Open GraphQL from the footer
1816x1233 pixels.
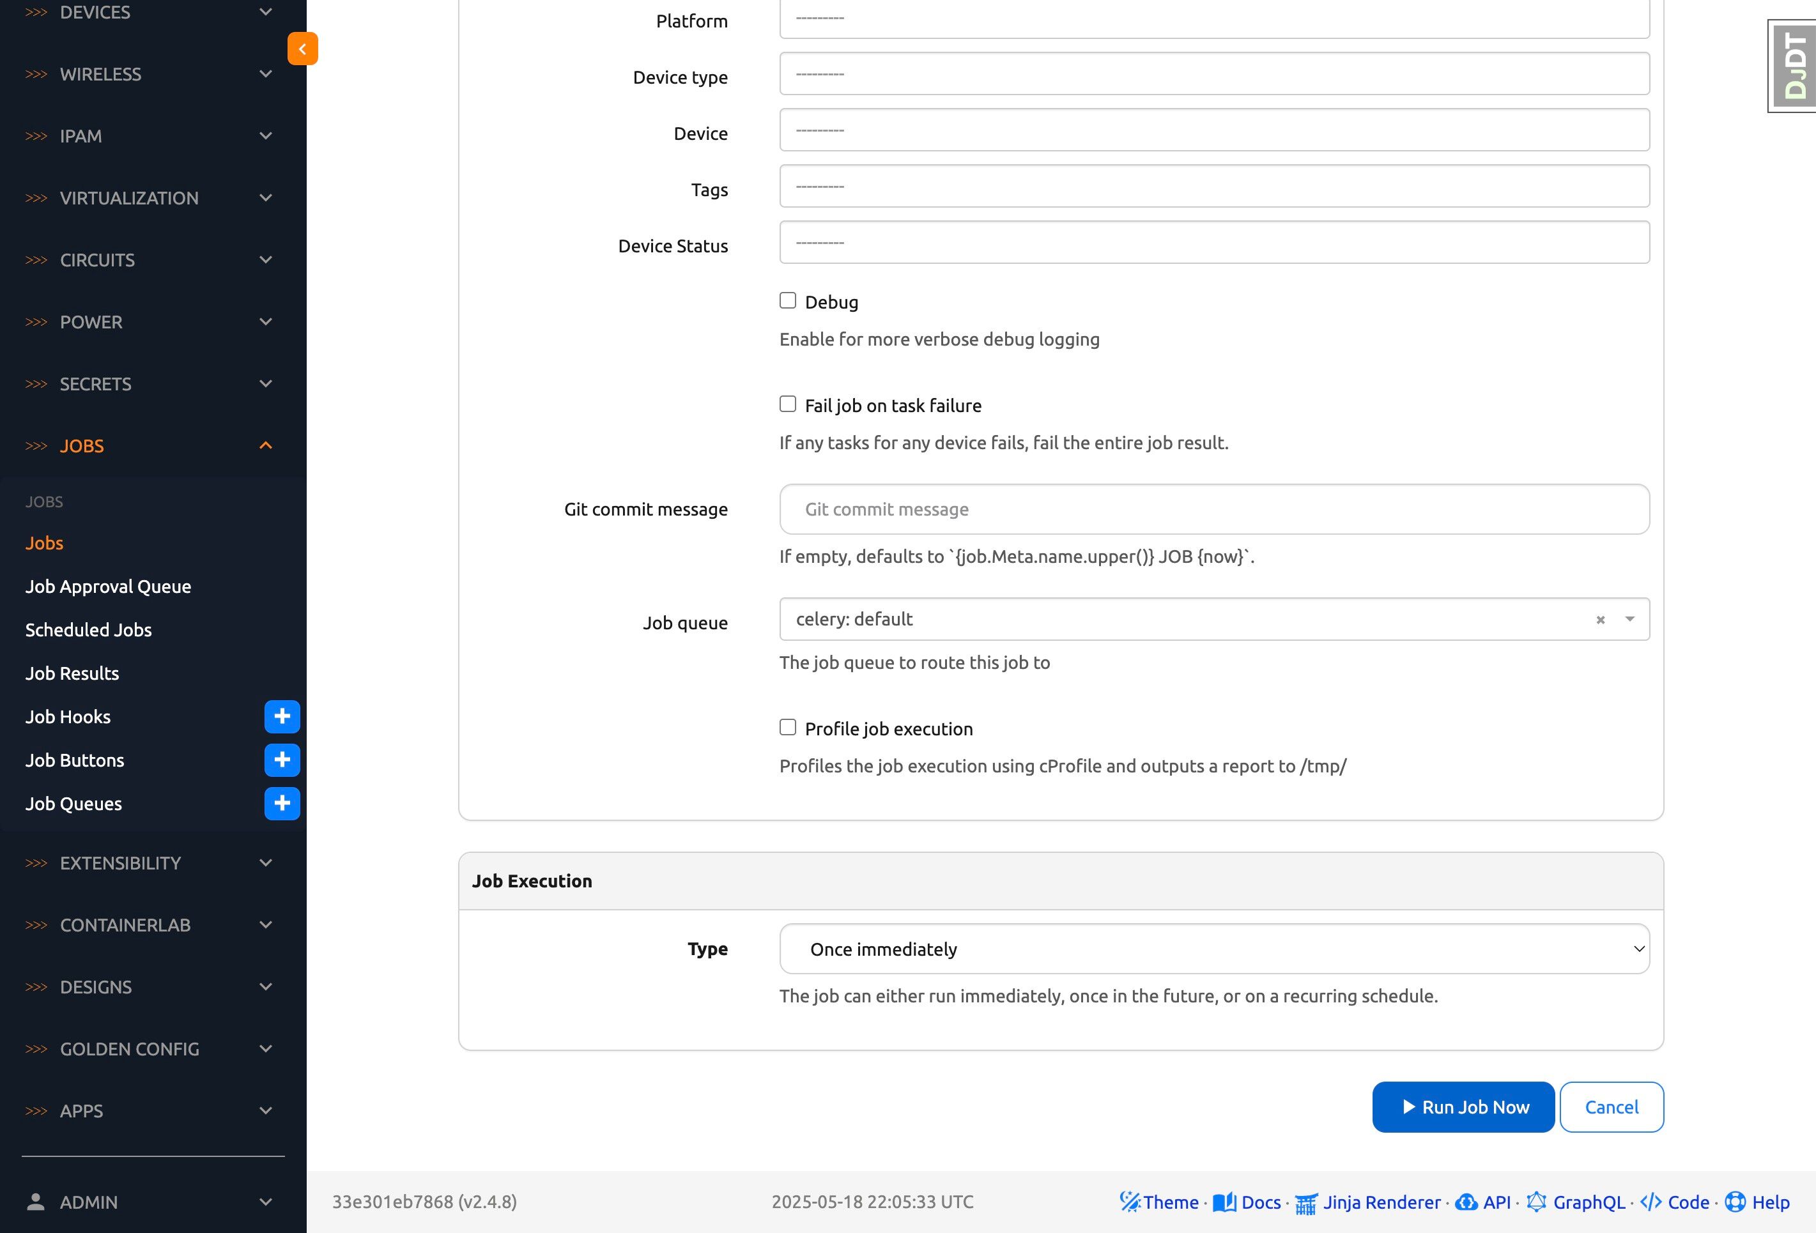tap(1588, 1202)
